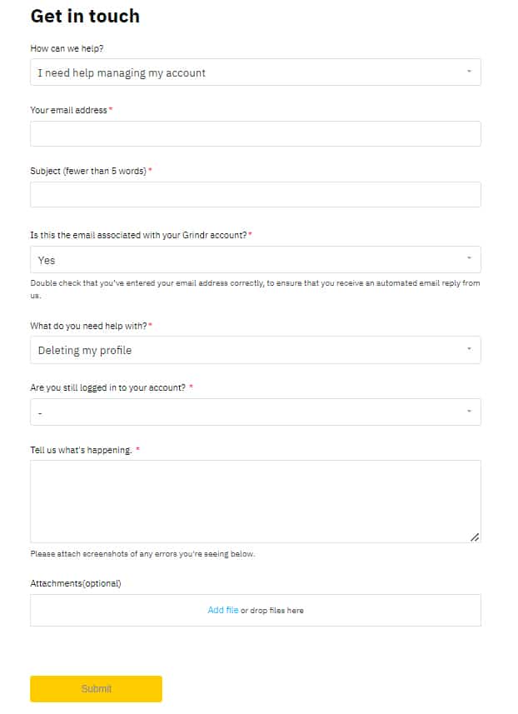This screenshot has width=518, height=714.
Task: Click the textarea resize handle icon
Action: click(x=475, y=537)
